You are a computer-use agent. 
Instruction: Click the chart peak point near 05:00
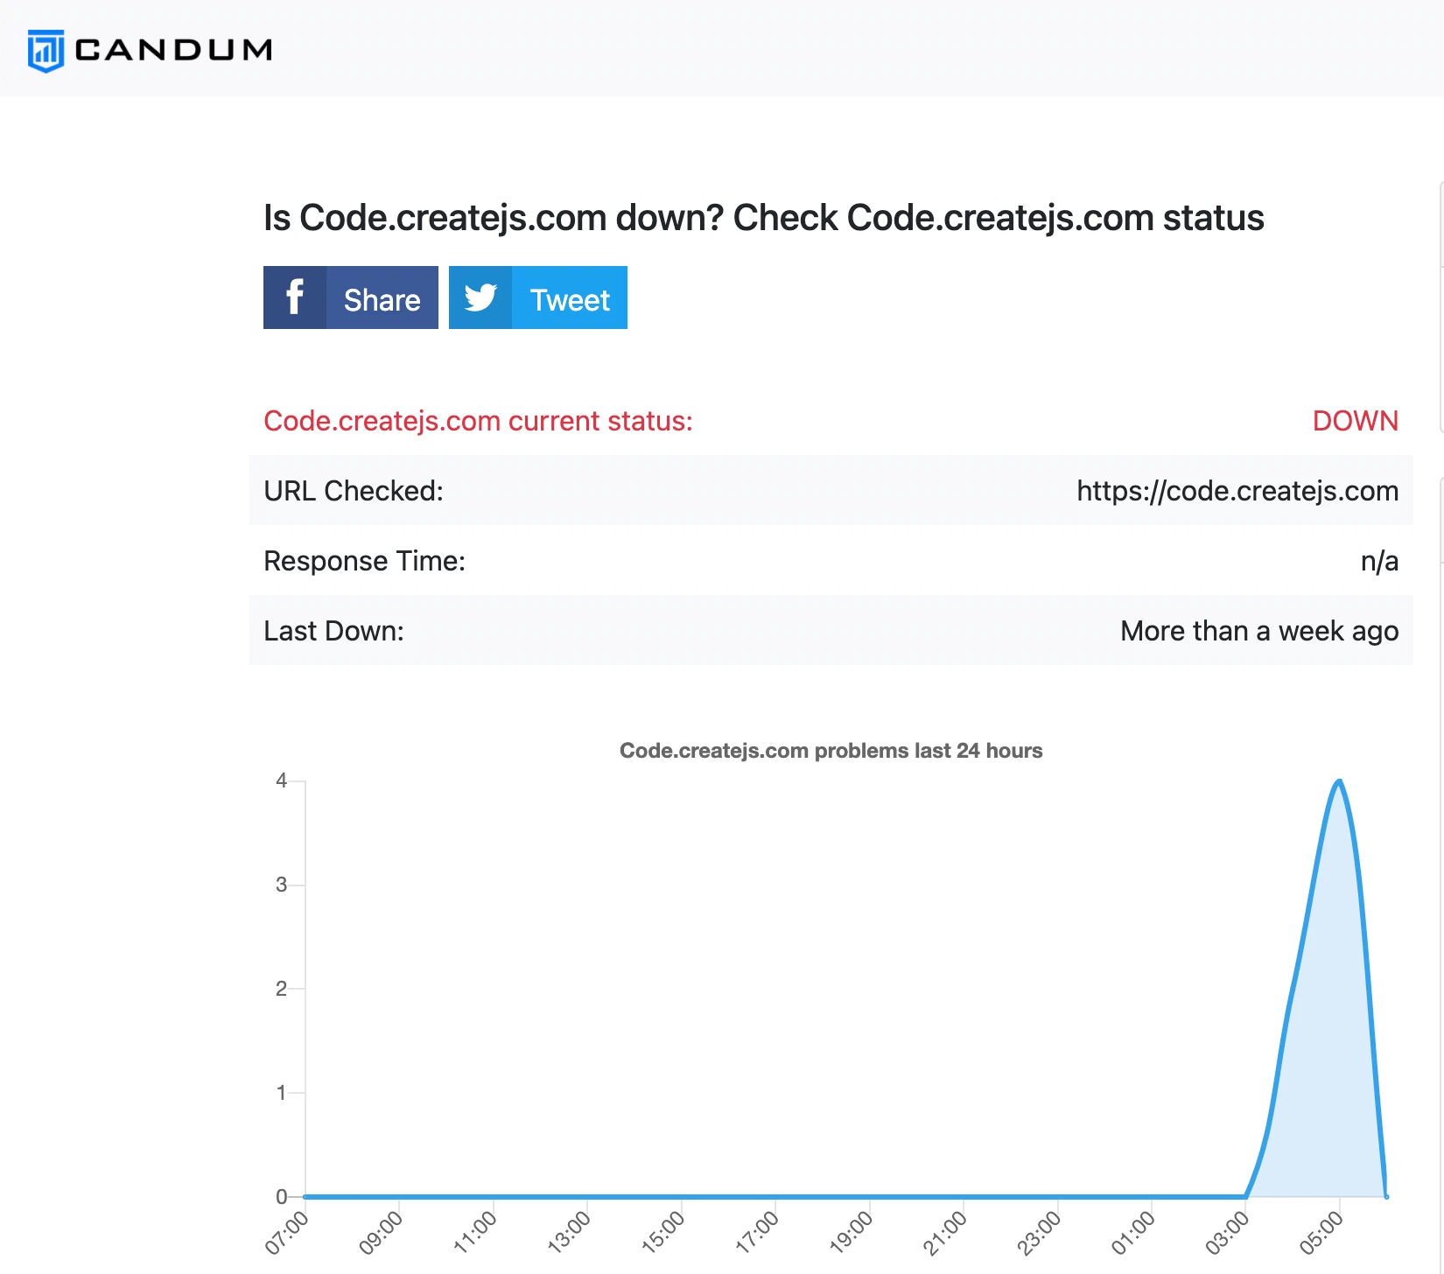point(1339,781)
